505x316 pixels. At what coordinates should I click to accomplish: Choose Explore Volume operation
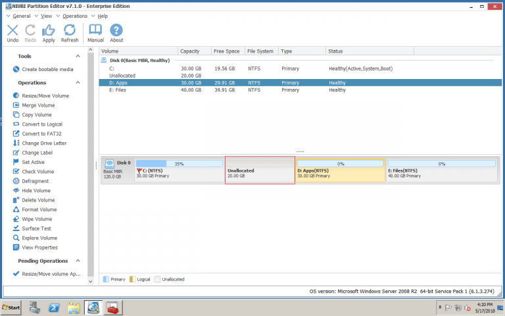click(x=35, y=238)
